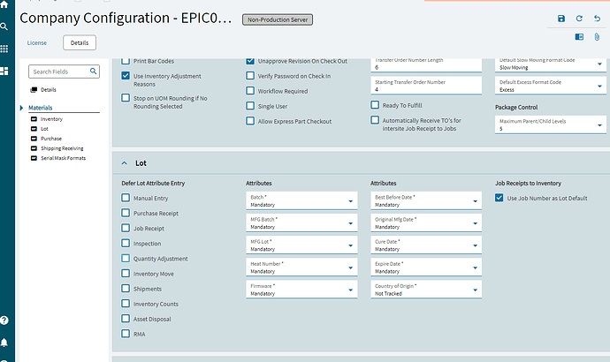Open attachments paperclip icon
Viewport: 610px width, 362px height.
tap(597, 37)
